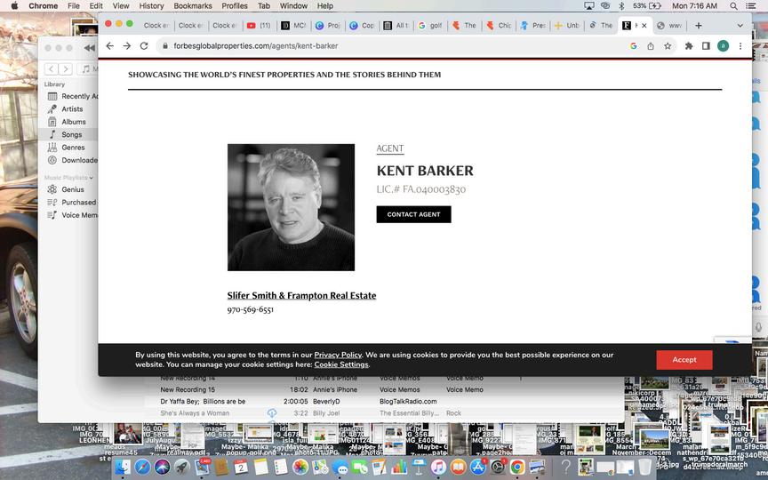Click the Contact Agent button
This screenshot has width=768, height=480.
point(413,214)
